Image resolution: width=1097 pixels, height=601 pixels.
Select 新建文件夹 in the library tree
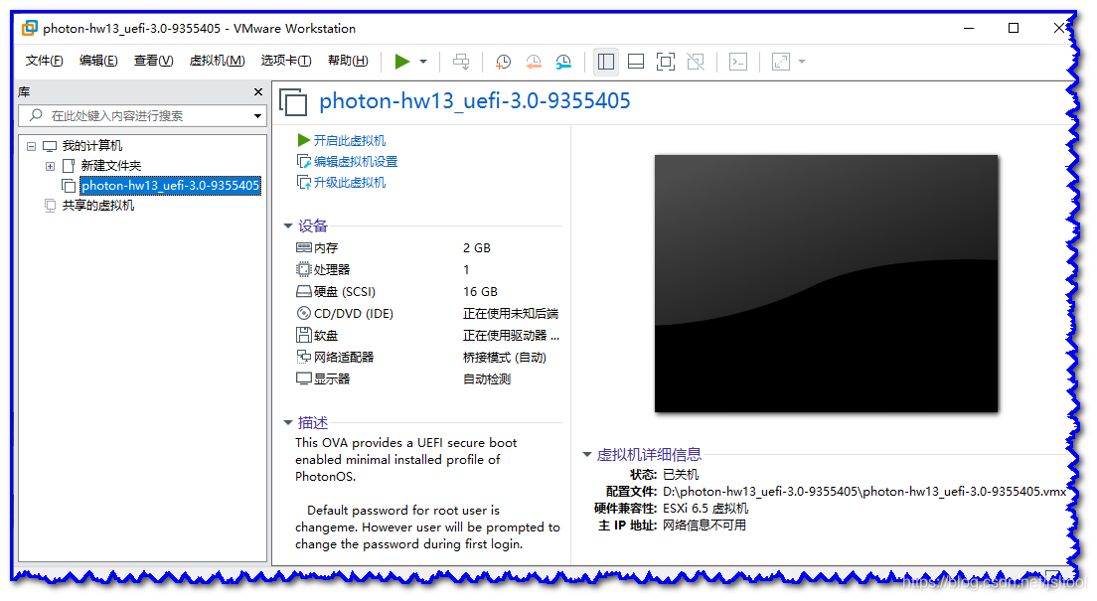(110, 166)
